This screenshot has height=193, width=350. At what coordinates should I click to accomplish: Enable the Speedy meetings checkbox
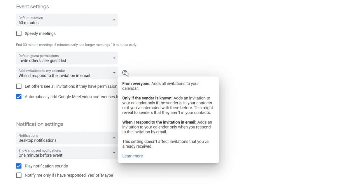pyautogui.click(x=19, y=33)
